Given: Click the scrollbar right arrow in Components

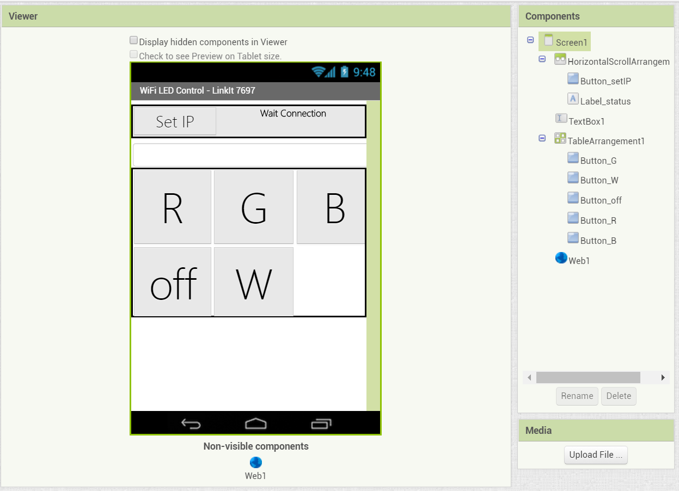Looking at the screenshot, I should click(x=663, y=377).
